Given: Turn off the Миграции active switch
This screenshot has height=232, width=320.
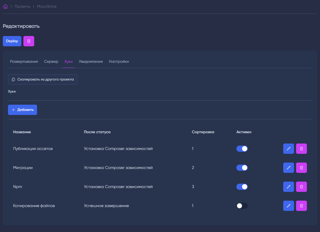Looking at the screenshot, I should click(x=242, y=168).
